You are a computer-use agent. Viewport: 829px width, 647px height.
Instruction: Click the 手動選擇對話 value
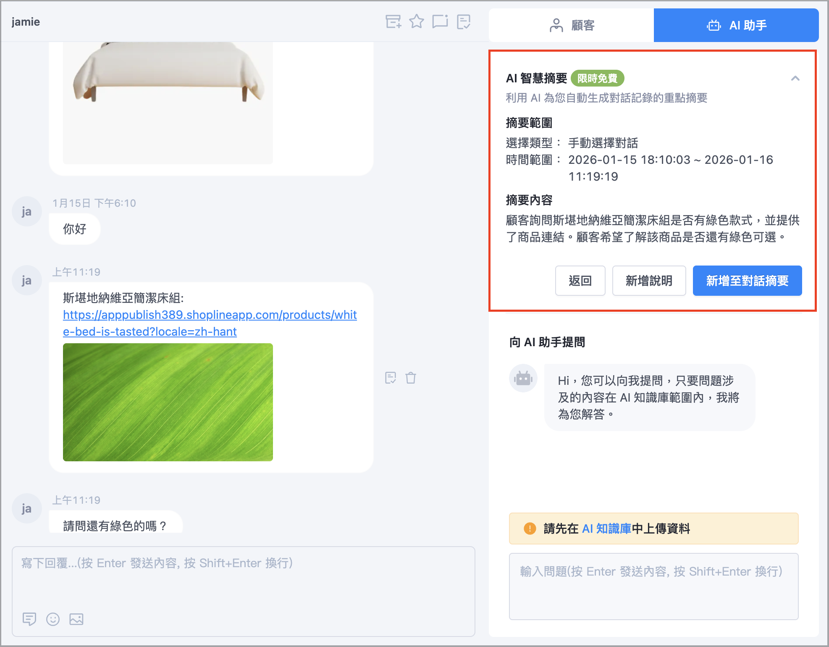603,143
